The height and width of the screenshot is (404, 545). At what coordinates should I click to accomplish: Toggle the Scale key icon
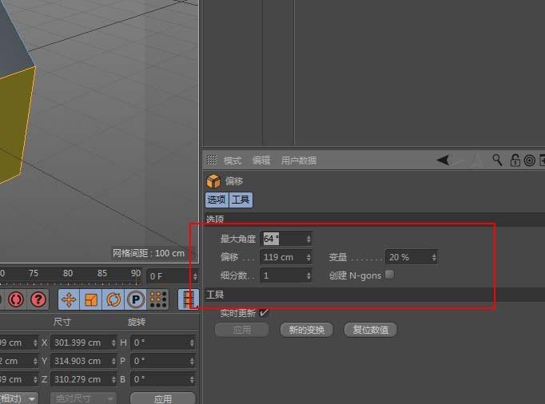pyautogui.click(x=91, y=299)
